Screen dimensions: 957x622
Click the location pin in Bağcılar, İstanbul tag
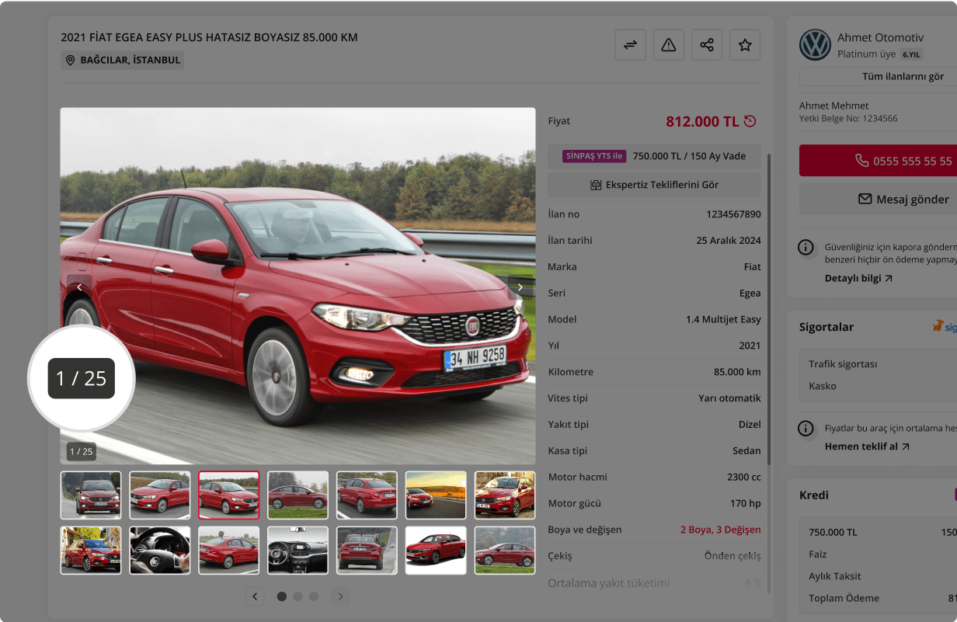click(x=70, y=61)
